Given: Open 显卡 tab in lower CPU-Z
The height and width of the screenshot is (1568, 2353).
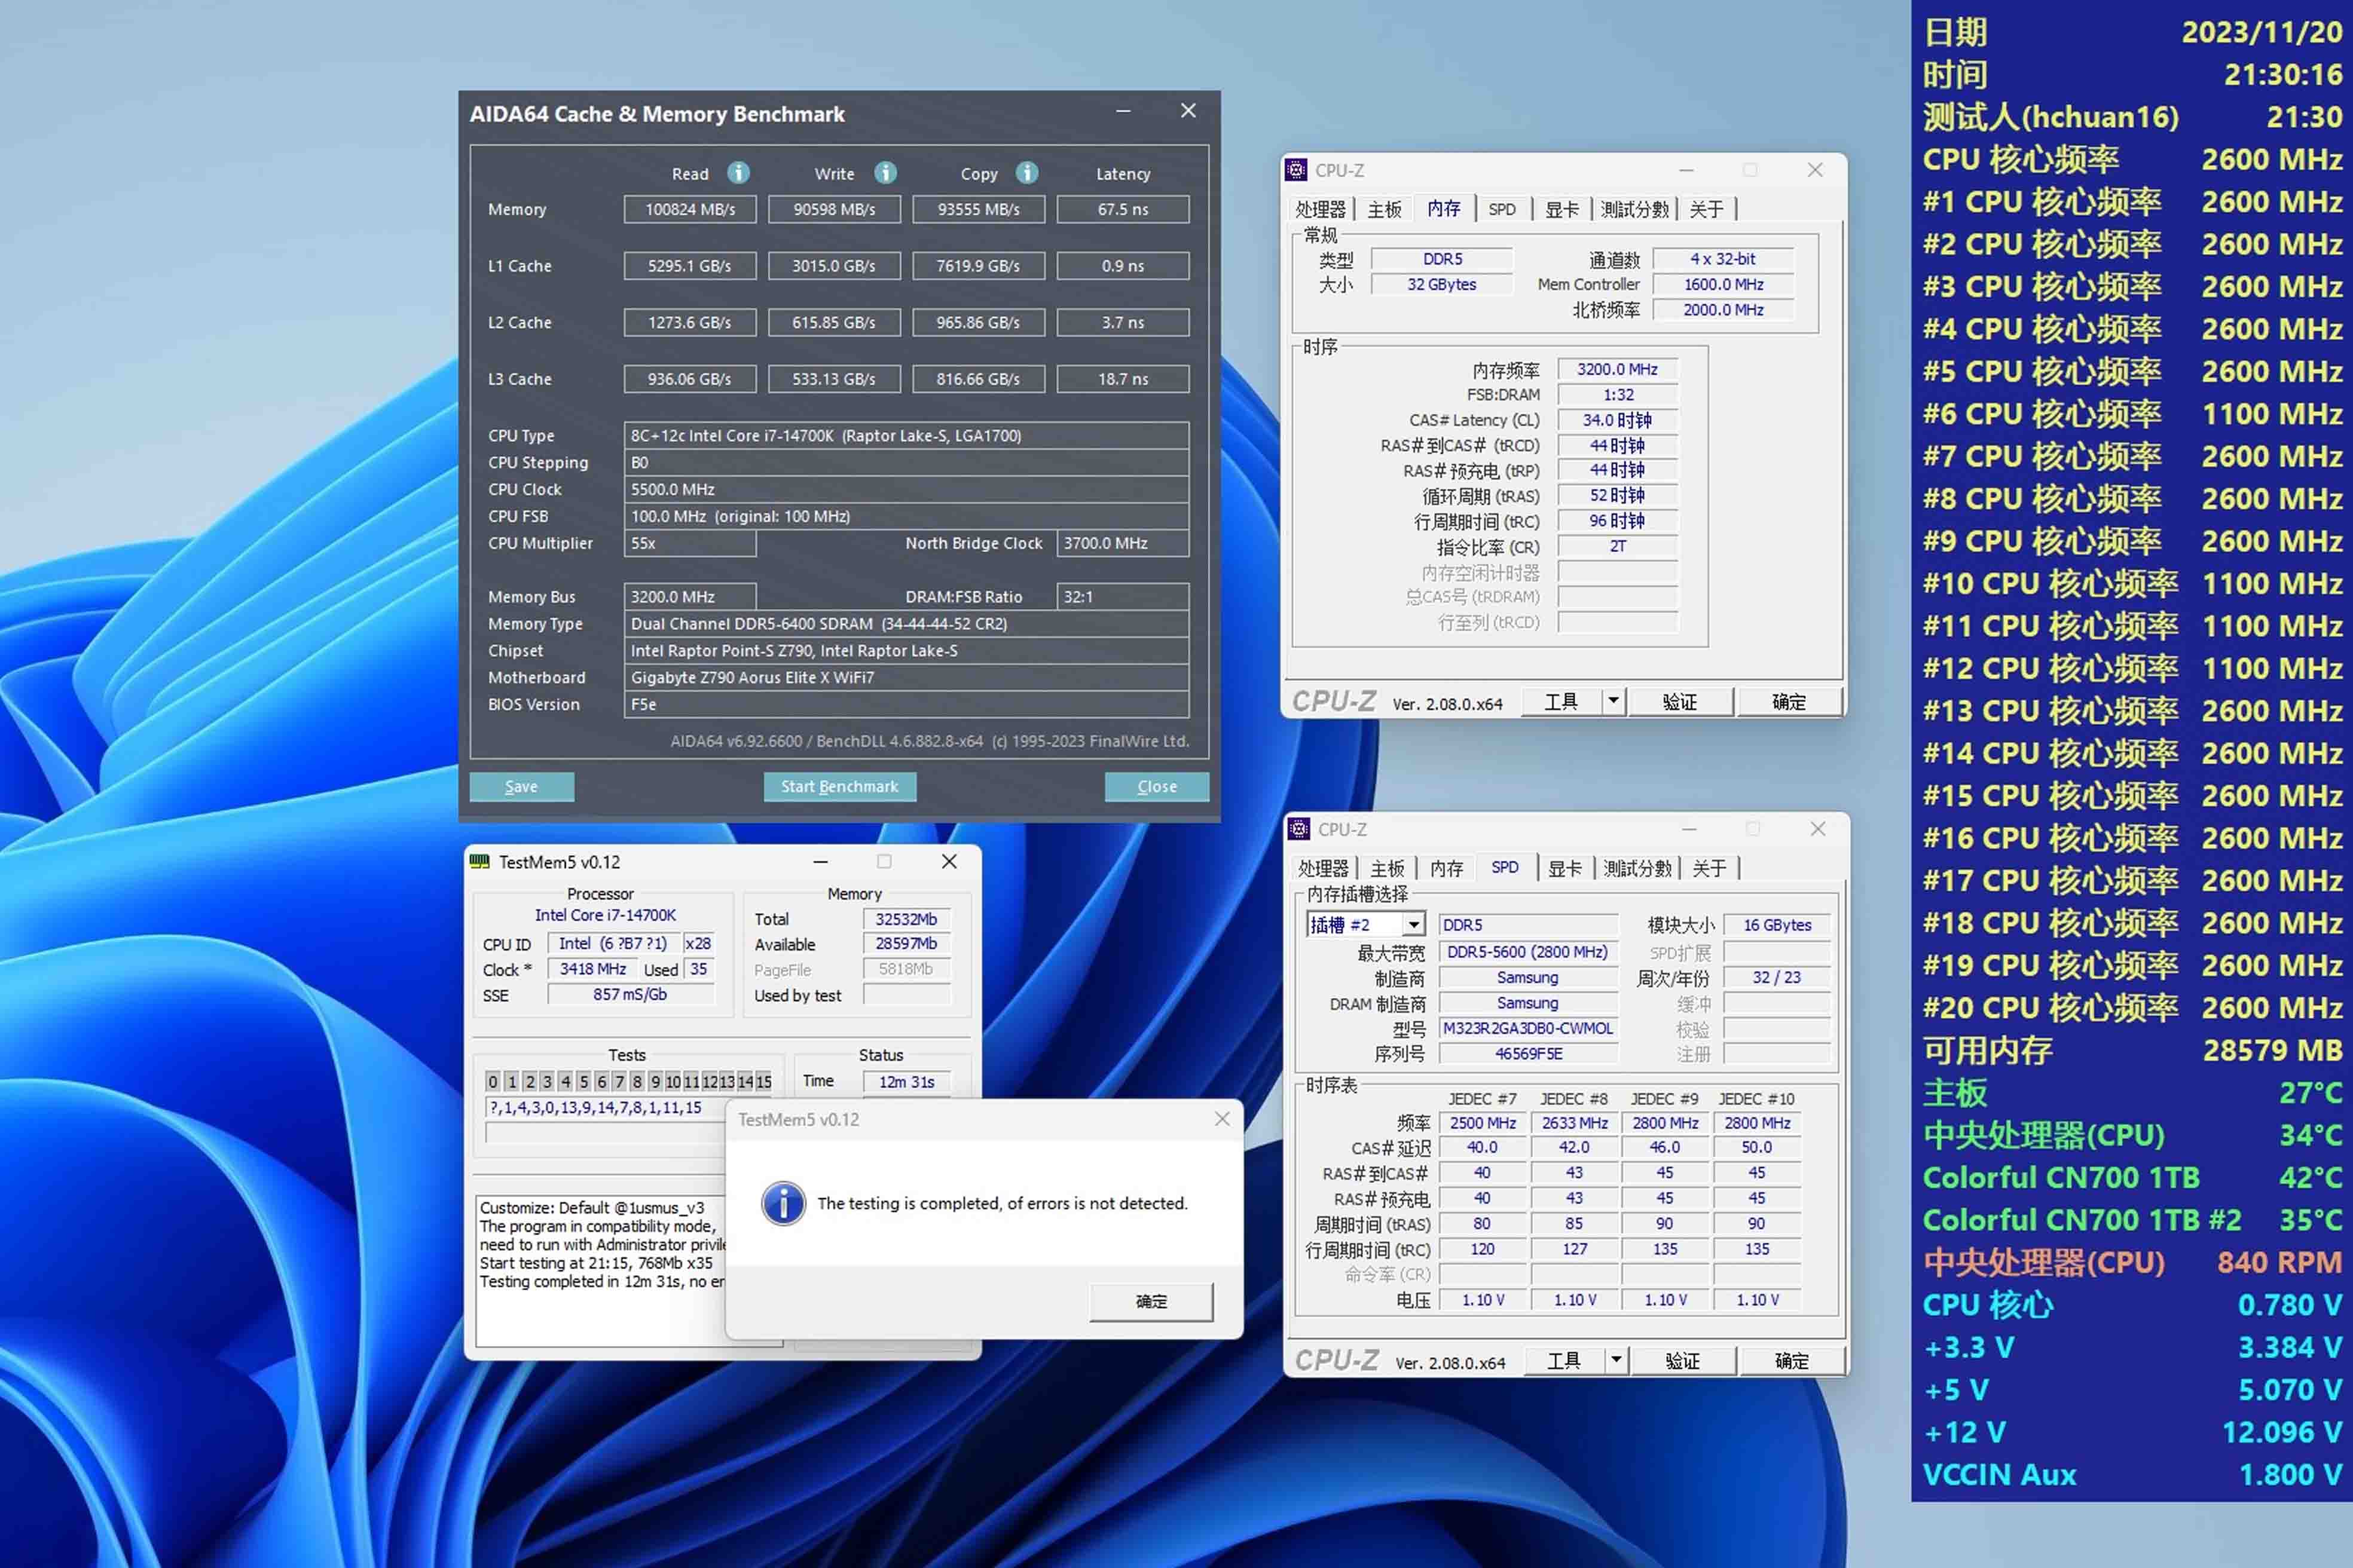Looking at the screenshot, I should [1564, 868].
